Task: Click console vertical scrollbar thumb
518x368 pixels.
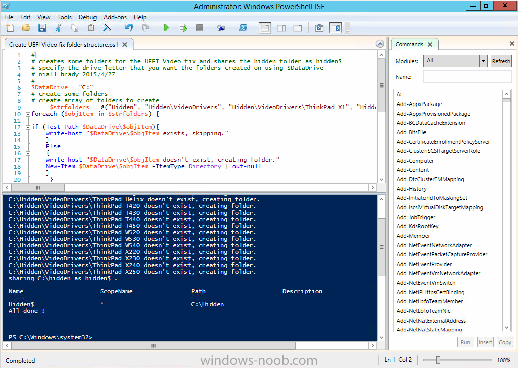Action: click(x=381, y=247)
